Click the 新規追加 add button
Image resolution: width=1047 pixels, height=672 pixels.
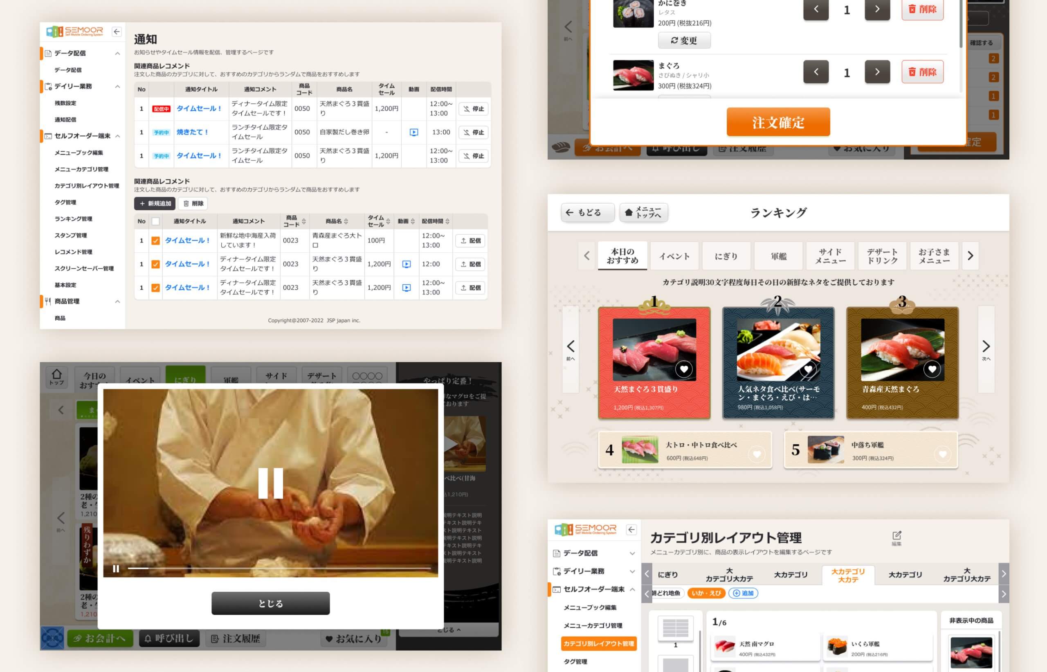click(x=155, y=204)
